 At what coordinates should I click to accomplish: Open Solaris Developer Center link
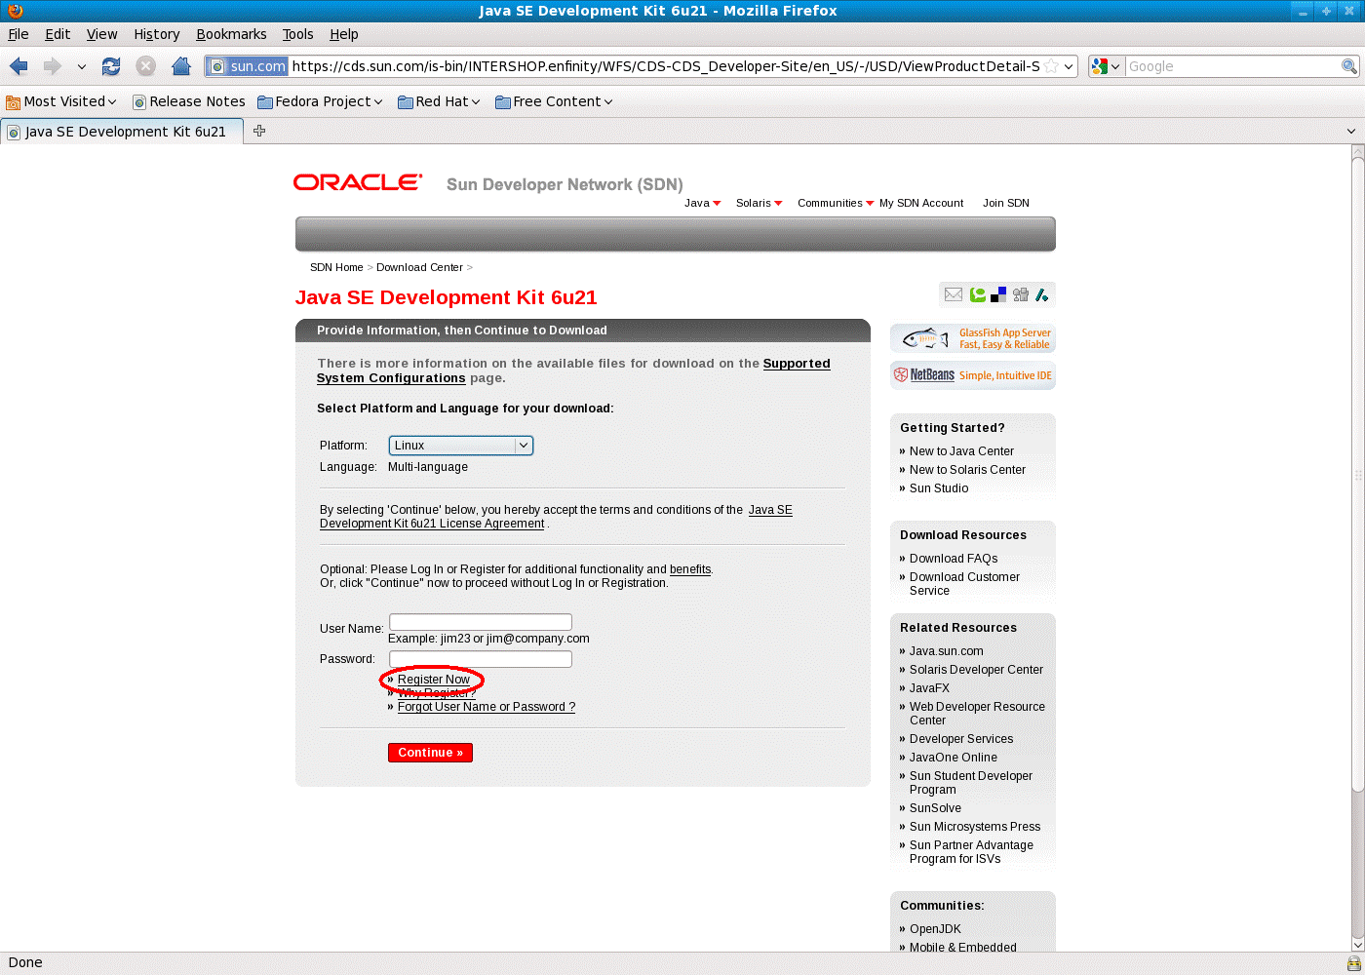(976, 670)
